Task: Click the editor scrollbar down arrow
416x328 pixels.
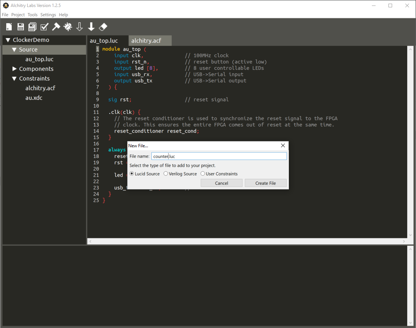Action: click(410, 235)
